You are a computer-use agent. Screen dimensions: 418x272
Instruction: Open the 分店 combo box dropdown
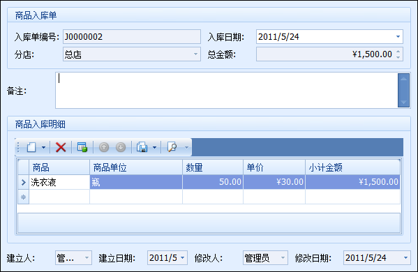pos(195,54)
